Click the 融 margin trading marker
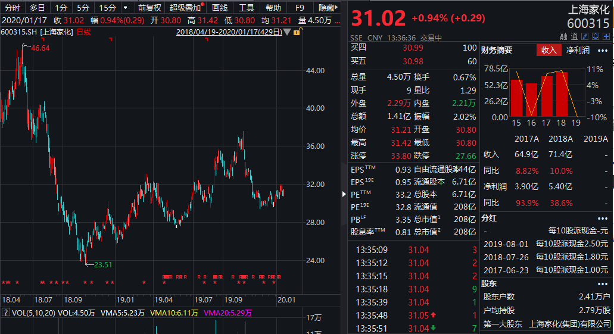The height and width of the screenshot is (334, 614). 563,36
